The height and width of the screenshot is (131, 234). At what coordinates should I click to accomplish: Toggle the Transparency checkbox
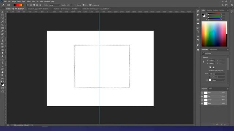point(90,5)
